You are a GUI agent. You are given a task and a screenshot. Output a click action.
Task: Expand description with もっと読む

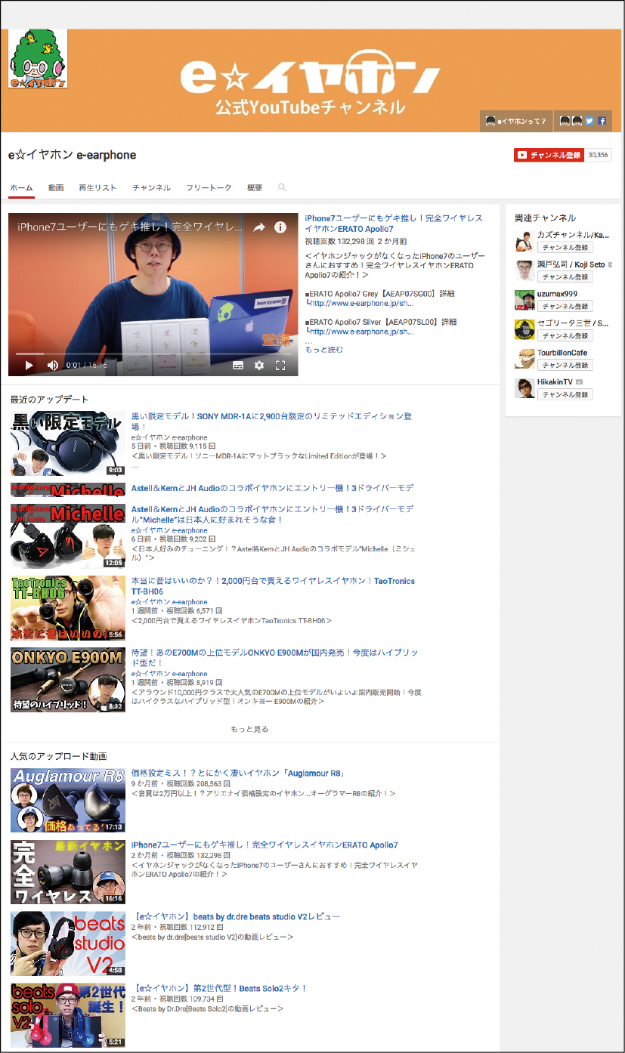(x=323, y=350)
